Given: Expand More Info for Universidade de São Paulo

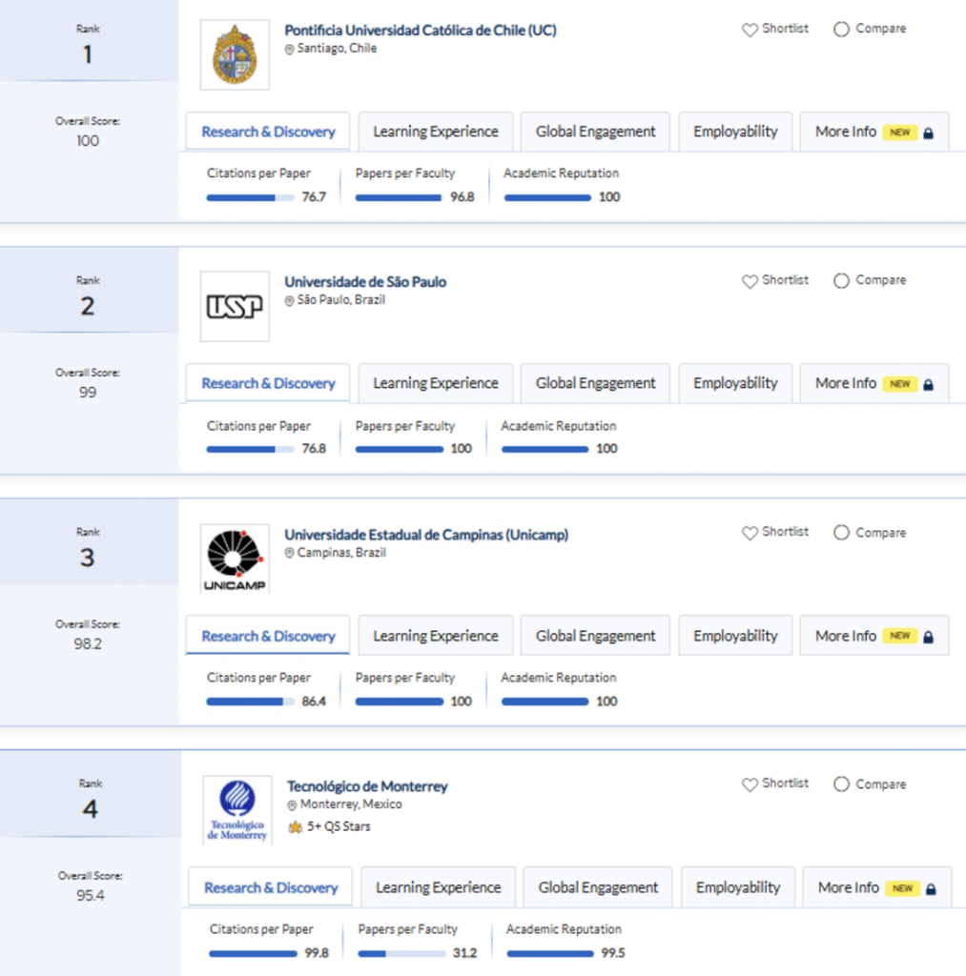Looking at the screenshot, I should 874,384.
